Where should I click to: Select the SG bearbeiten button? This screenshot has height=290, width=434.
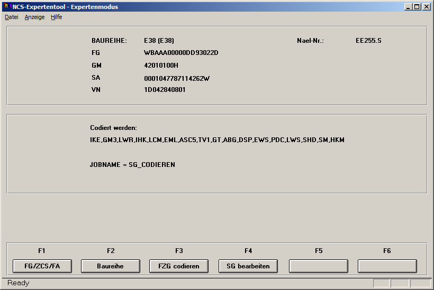248,266
